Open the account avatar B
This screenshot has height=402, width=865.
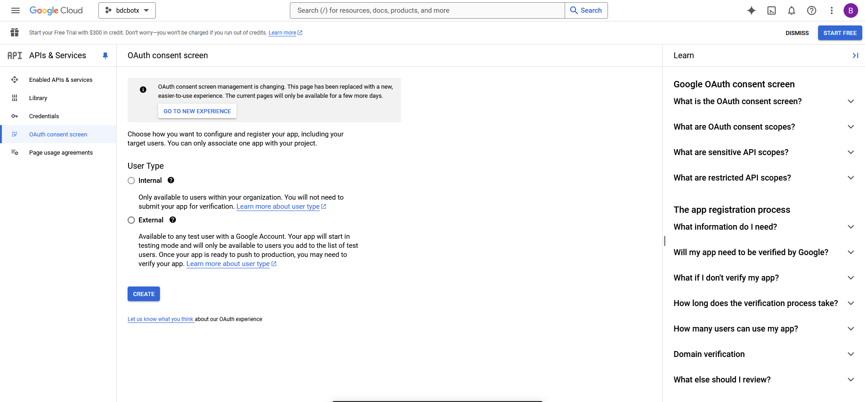tap(851, 10)
